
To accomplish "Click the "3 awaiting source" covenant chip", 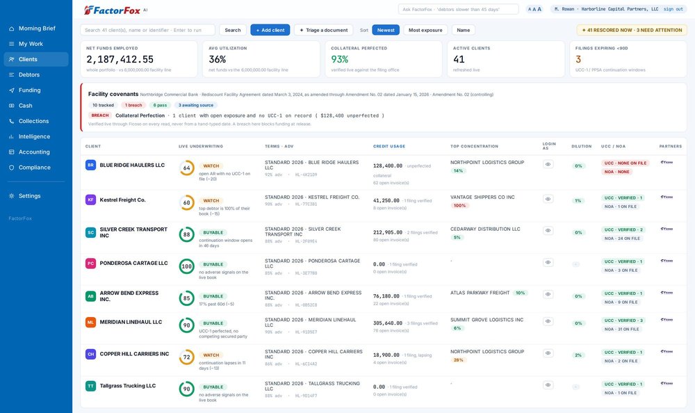I will click(x=196, y=105).
